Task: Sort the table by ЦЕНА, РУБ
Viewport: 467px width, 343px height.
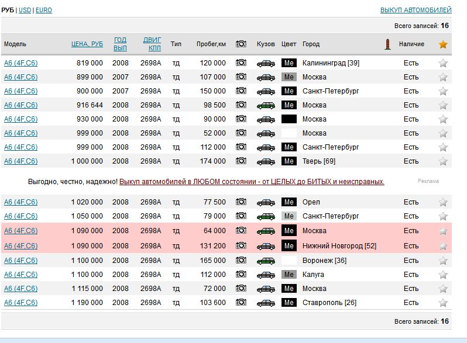Action: click(x=87, y=44)
